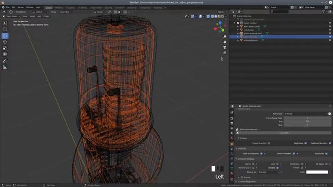Select the Cursor tool
Screen dimensions: 333x187
pos(5,29)
